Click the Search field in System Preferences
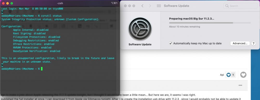Screen dimensions: 260x100 pos(240,6)
